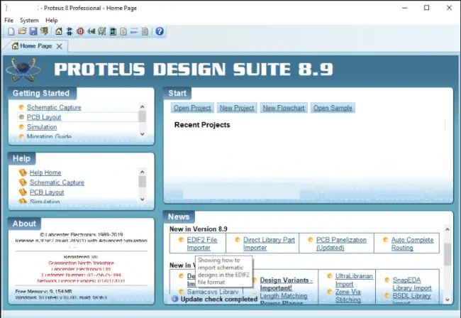Click orange bullet beside Getting Started Simulation
The height and width of the screenshot is (318, 461).
[21, 127]
